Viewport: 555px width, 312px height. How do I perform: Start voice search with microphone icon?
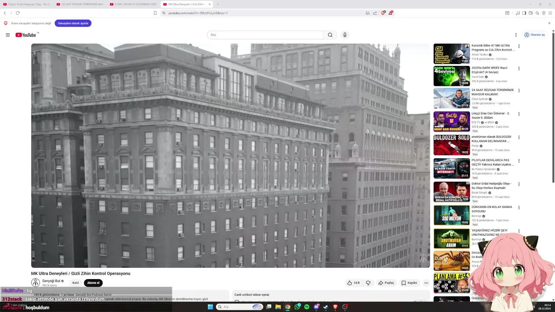point(345,35)
